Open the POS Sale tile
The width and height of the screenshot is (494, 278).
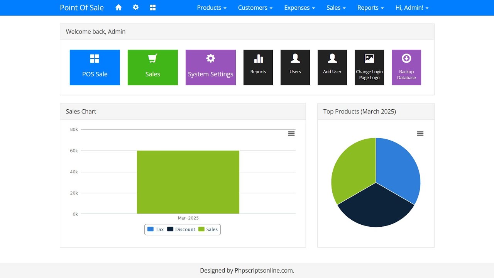95,68
